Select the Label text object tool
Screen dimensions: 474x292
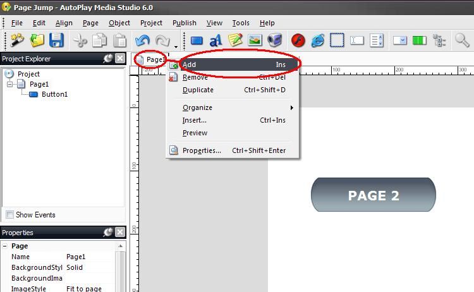216,40
